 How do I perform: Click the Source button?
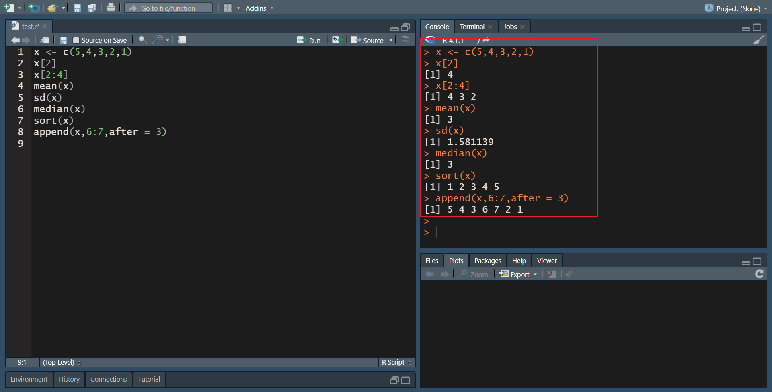(x=367, y=40)
